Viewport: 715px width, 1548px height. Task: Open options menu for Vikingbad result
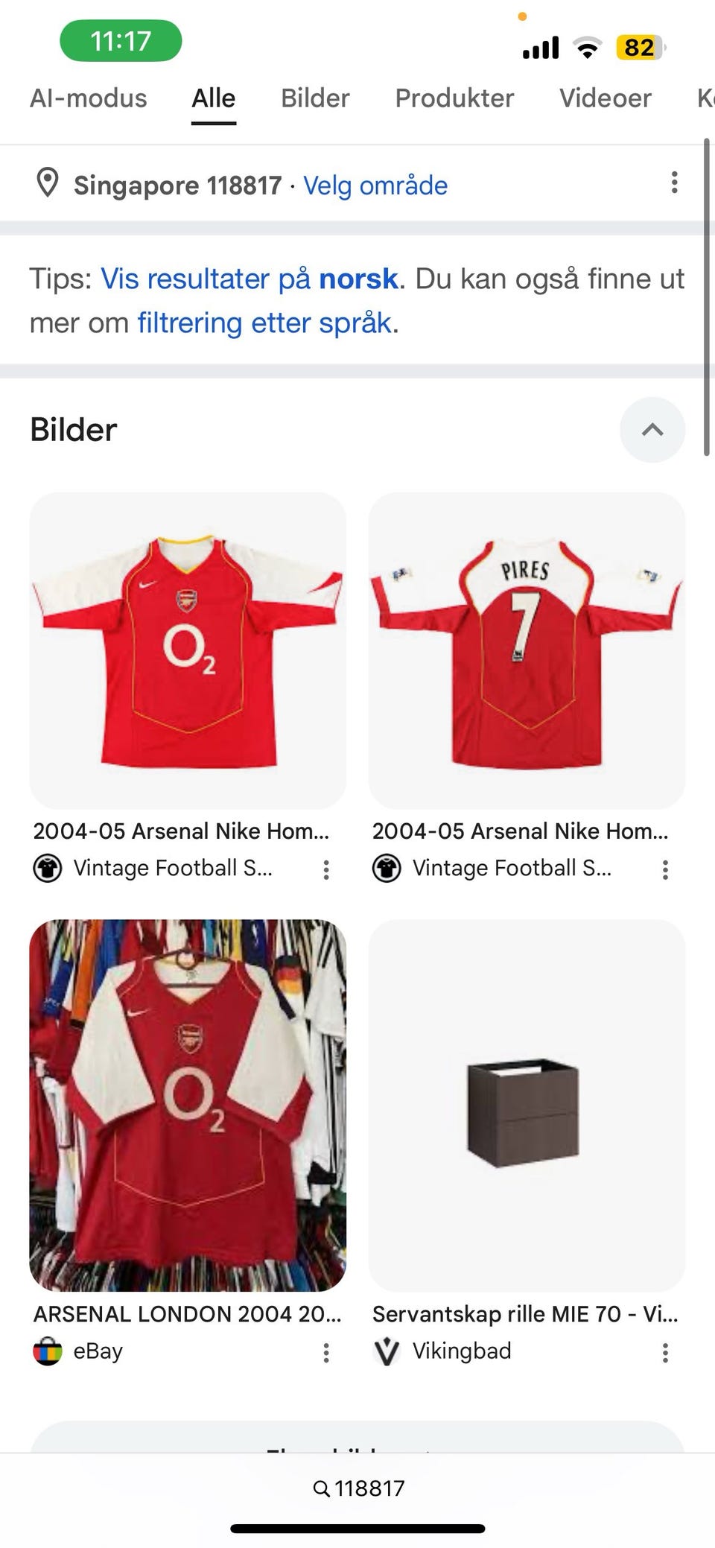click(x=665, y=1353)
